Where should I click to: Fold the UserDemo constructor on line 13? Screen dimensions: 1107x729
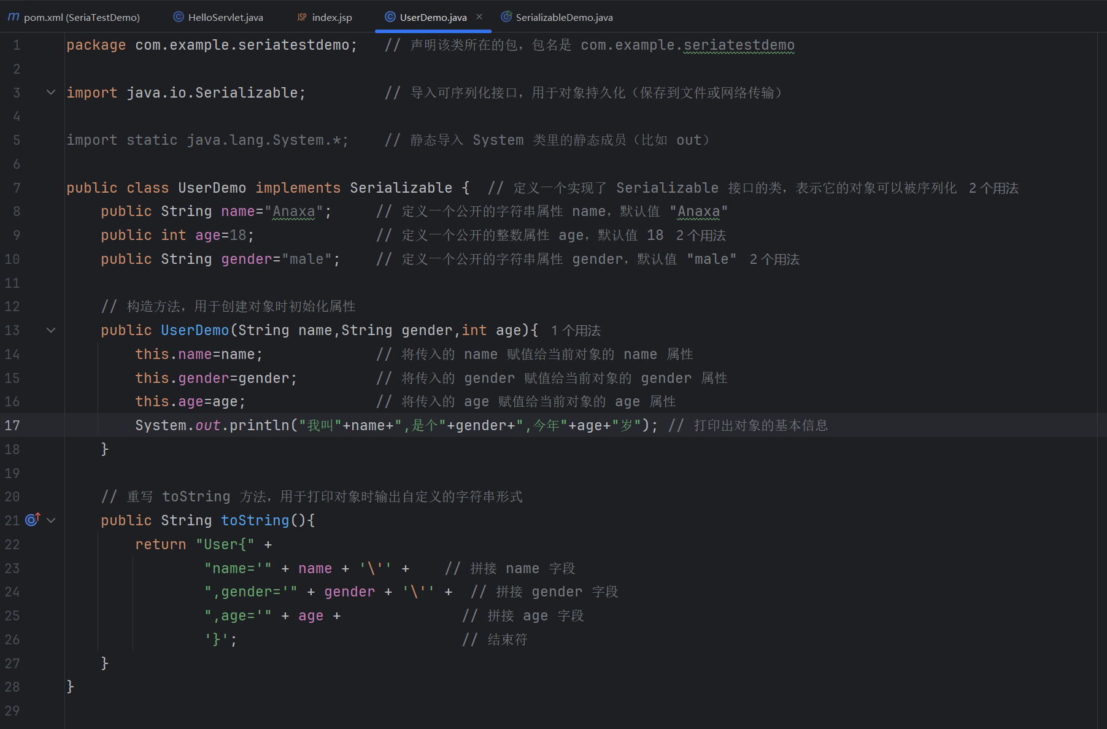(x=51, y=330)
